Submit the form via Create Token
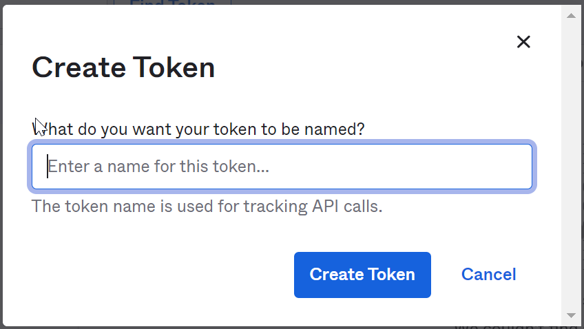The height and width of the screenshot is (329, 584). (x=362, y=275)
